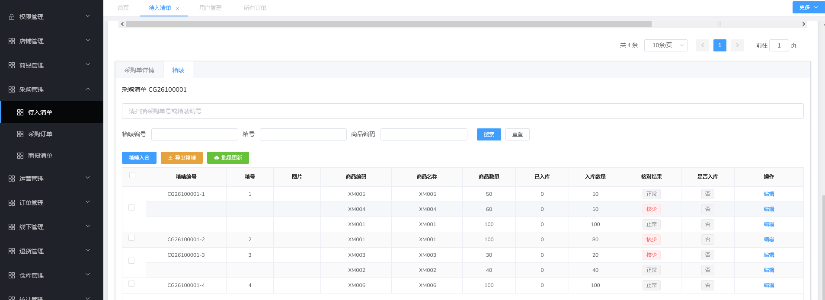Click the grid icon beside 运营管理

(x=12, y=179)
